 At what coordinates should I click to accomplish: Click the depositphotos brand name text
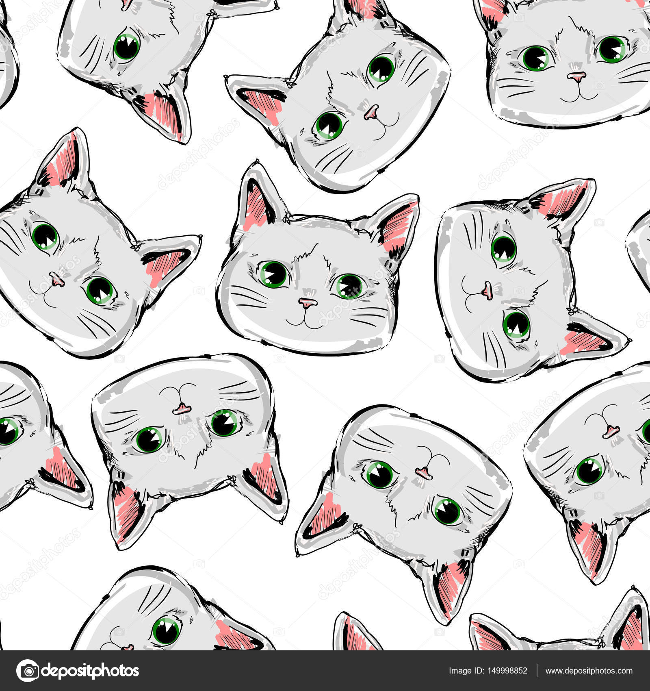pyautogui.click(x=90, y=671)
